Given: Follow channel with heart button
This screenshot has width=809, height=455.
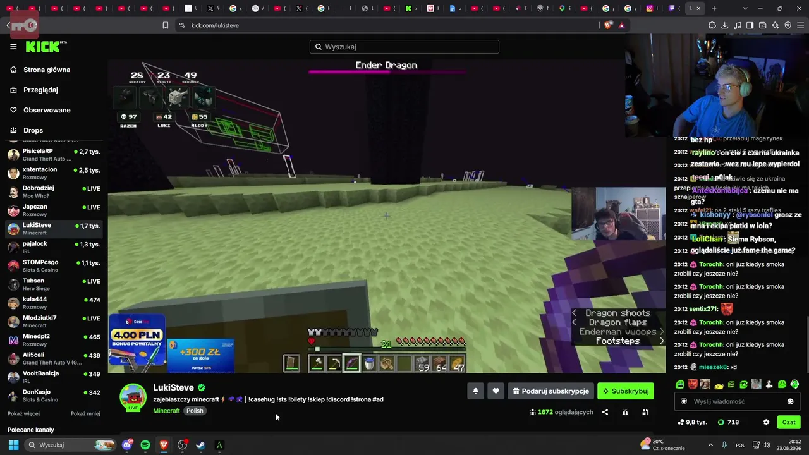Looking at the screenshot, I should (x=496, y=391).
